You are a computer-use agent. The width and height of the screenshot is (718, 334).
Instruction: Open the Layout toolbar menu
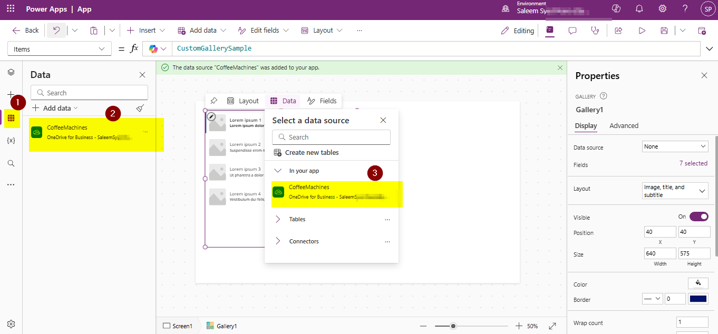(x=322, y=31)
